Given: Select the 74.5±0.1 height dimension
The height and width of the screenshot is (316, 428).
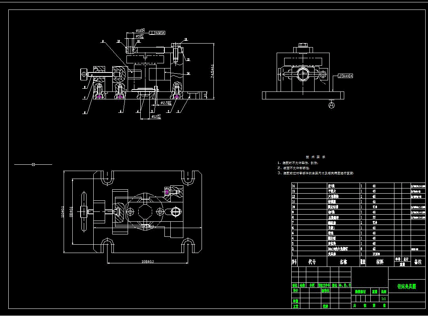Looking at the screenshot, I should (x=212, y=71).
